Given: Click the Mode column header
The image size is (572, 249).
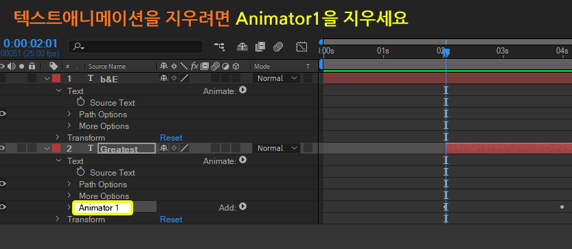Looking at the screenshot, I should 262,67.
